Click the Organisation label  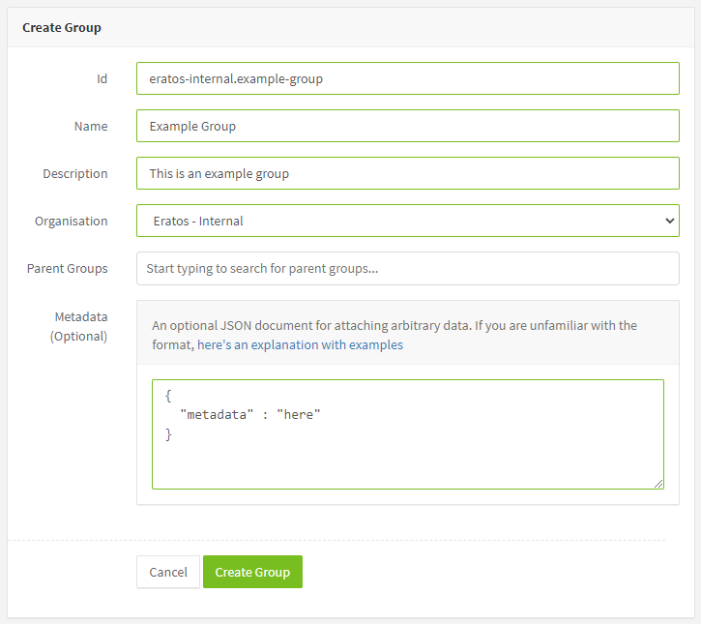(72, 221)
